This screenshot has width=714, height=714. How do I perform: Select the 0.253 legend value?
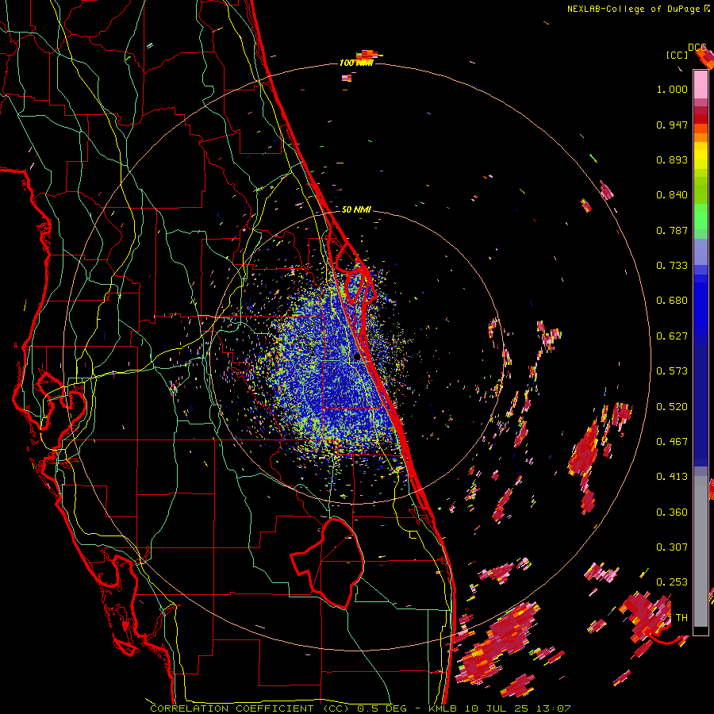tap(672, 582)
